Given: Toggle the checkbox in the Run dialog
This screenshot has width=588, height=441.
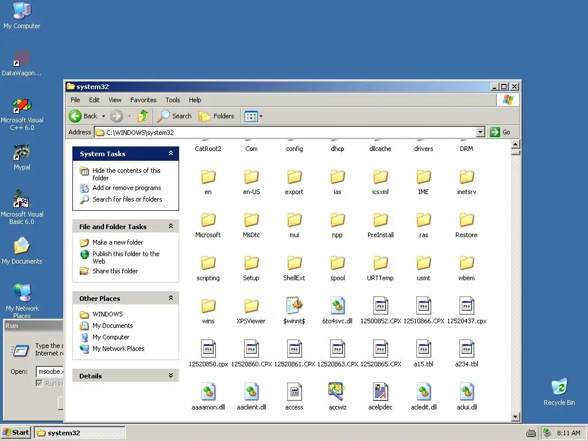Looking at the screenshot, I should point(39,383).
